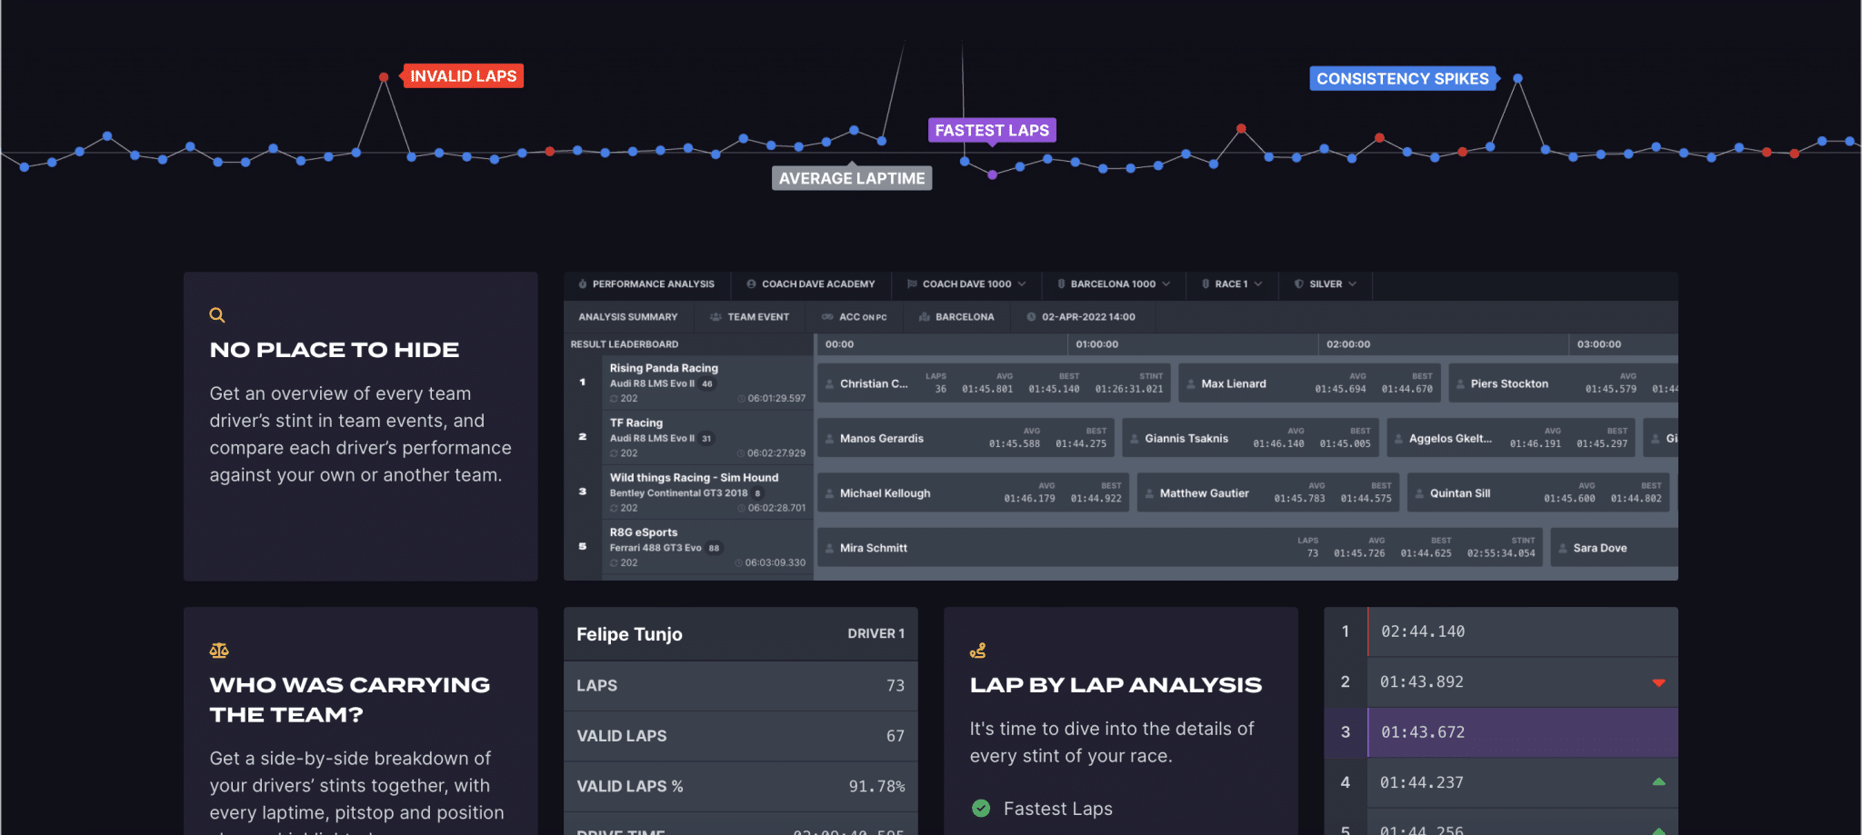Toggle the red indicator on lap 2 laptime

pos(1660,682)
